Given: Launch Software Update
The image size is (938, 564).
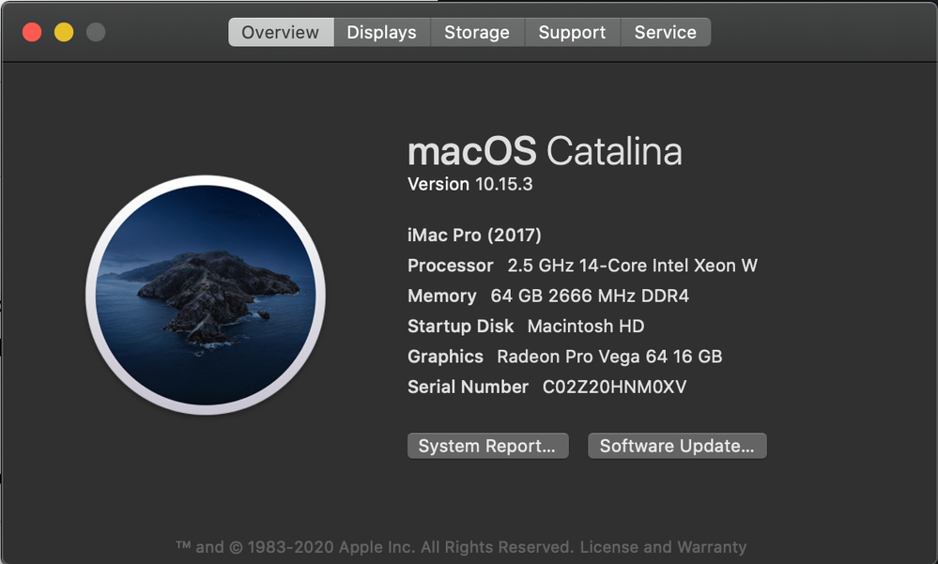Looking at the screenshot, I should pyautogui.click(x=677, y=446).
